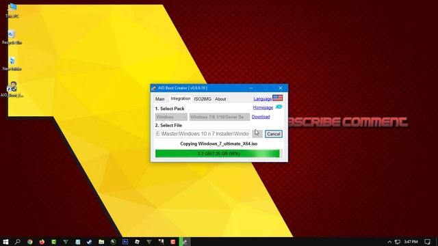Open the ISO2IMG tab
This screenshot has height=246, width=438.
203,99
